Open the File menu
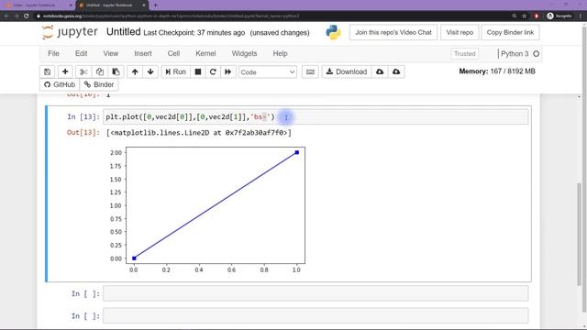The width and height of the screenshot is (587, 330). (x=53, y=53)
